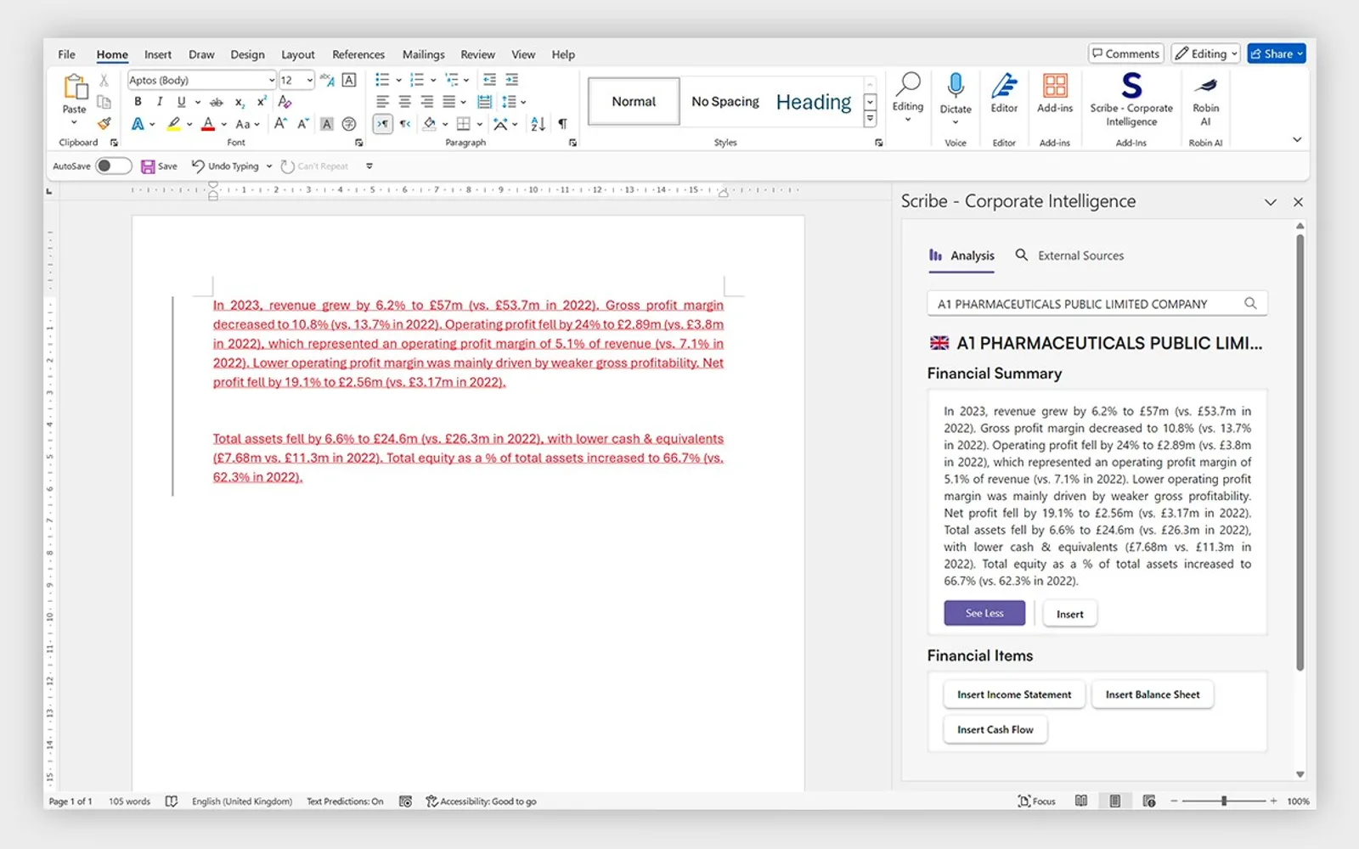Toggle Show/Hide paragraph marks

click(562, 124)
